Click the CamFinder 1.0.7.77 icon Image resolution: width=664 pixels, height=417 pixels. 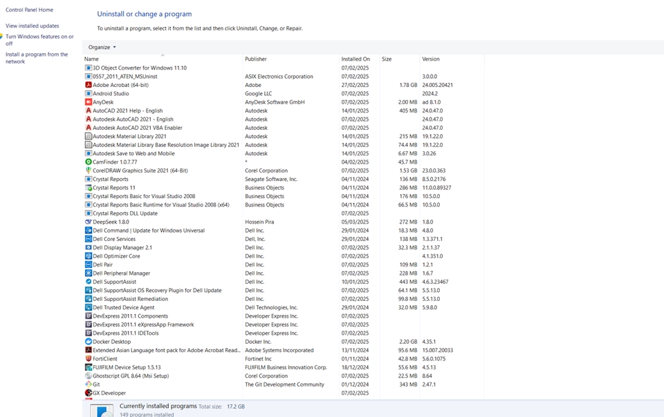click(x=89, y=162)
